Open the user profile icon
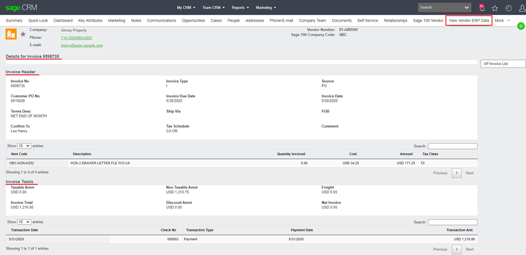 click(x=521, y=8)
